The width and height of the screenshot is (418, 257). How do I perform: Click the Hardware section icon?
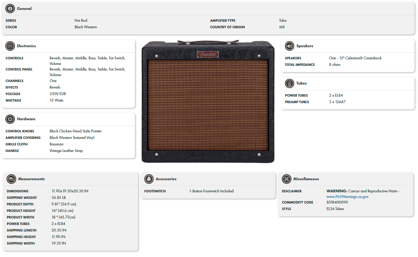tap(10, 119)
